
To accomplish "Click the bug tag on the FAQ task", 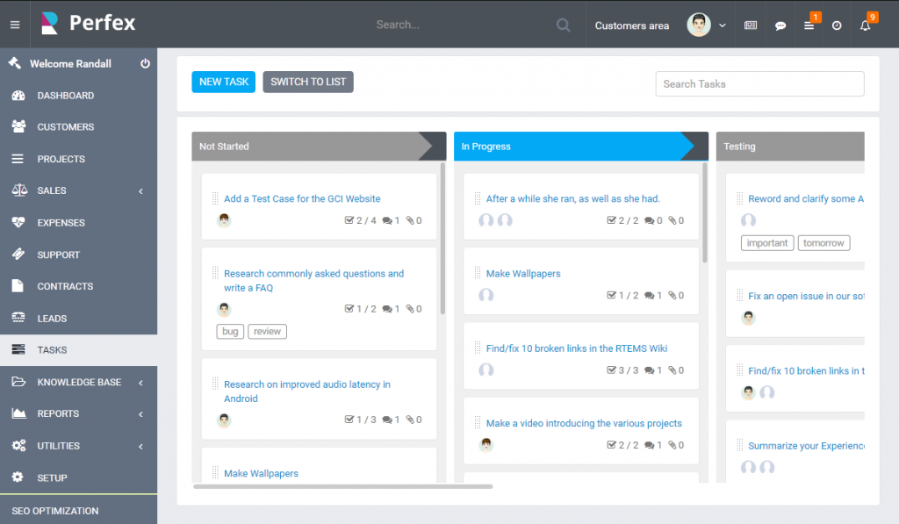I will pos(229,331).
